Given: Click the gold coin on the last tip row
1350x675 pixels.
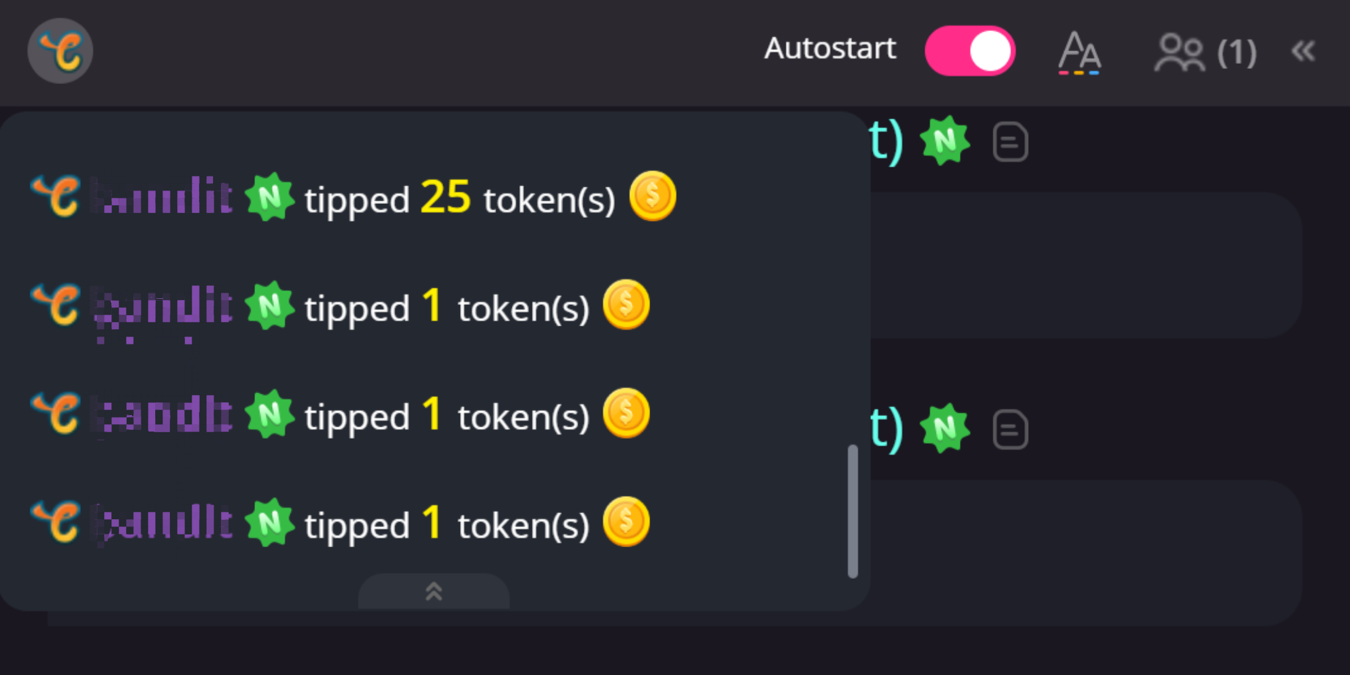Looking at the screenshot, I should [626, 522].
